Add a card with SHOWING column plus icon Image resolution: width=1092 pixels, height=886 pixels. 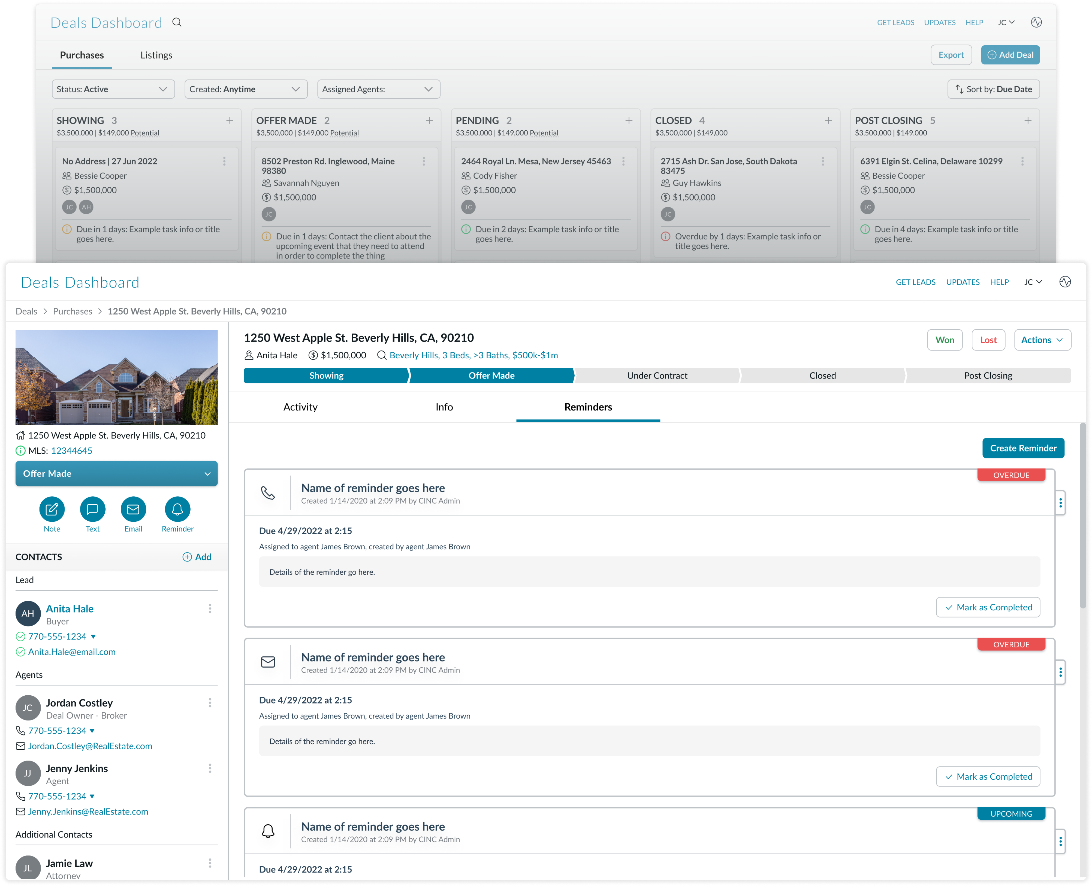pyautogui.click(x=230, y=121)
